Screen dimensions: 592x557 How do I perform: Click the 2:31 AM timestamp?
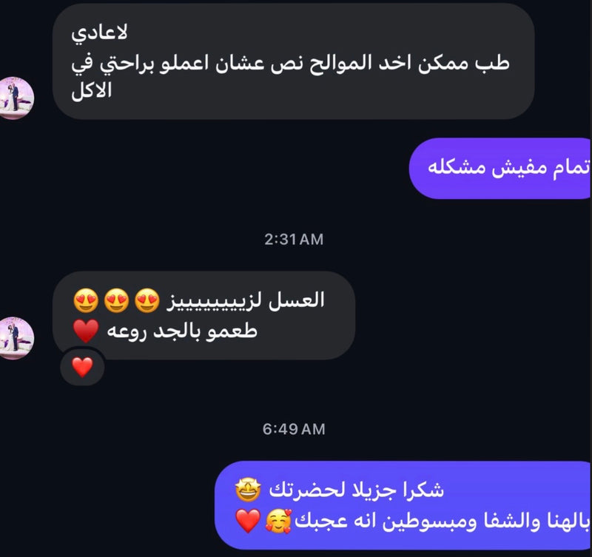[294, 239]
